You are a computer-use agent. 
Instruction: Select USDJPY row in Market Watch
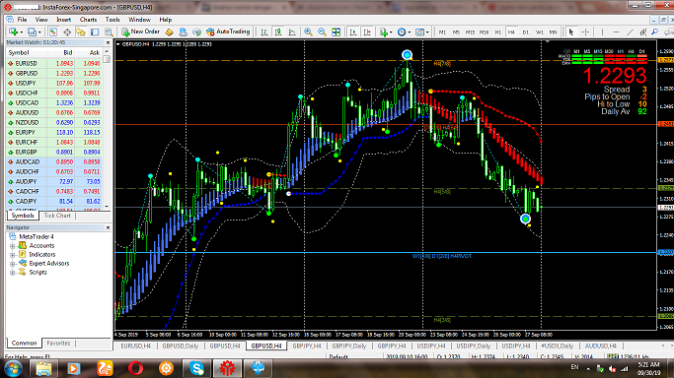coord(53,83)
